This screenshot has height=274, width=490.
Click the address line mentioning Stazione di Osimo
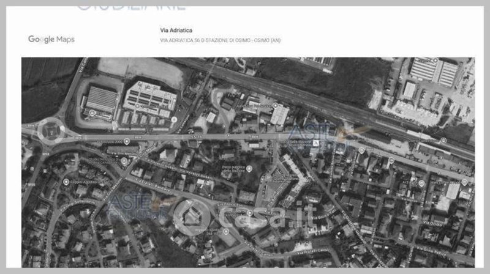221,40
